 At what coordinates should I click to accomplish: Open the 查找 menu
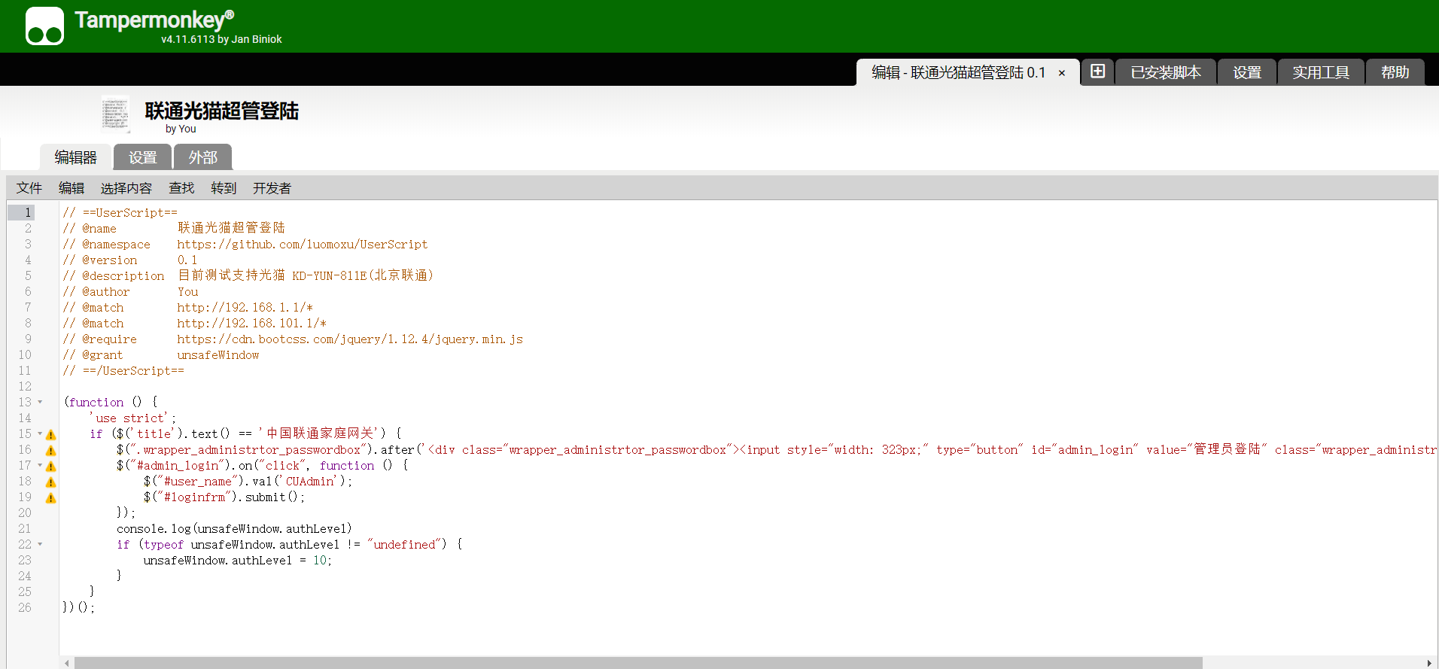(x=181, y=188)
